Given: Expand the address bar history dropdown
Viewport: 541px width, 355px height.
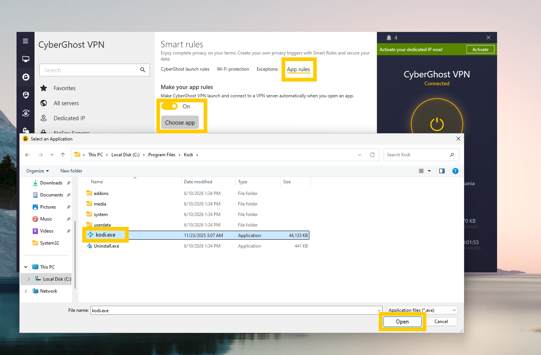Looking at the screenshot, I should tap(360, 155).
